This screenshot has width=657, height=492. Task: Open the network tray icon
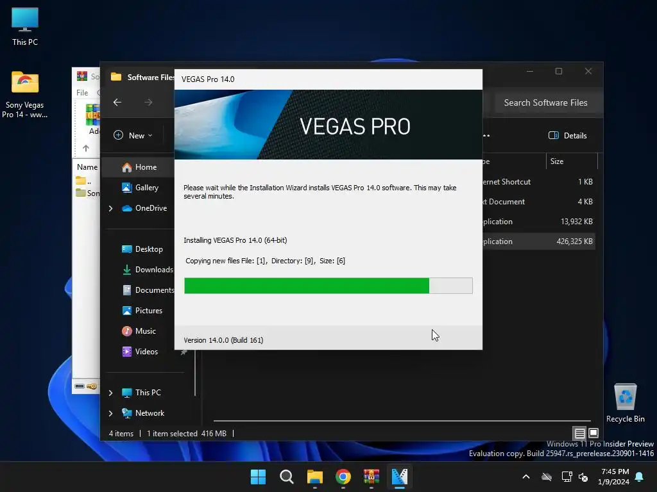[x=567, y=477]
